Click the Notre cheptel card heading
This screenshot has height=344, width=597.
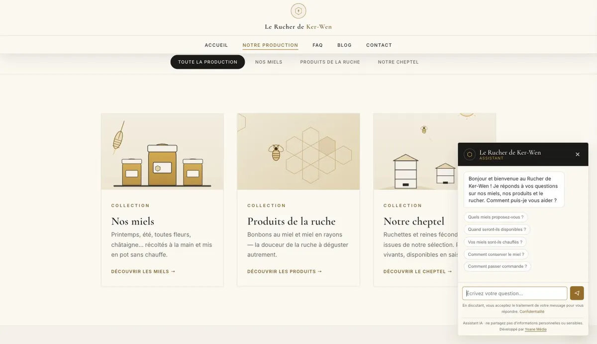coord(414,221)
